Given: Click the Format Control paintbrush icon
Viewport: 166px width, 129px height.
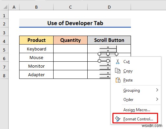Looking at the screenshot, I should [x=118, y=119].
